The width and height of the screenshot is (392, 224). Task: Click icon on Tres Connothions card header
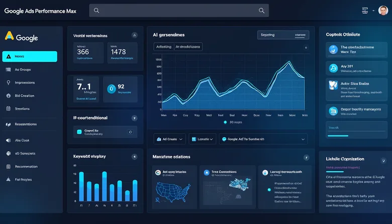point(207,173)
